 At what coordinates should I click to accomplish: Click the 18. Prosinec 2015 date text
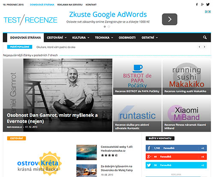click(13, 5)
